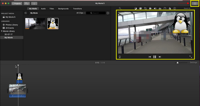Skip to next clip in viewer
Viewport: 200px width, 106px height.
click(160, 57)
